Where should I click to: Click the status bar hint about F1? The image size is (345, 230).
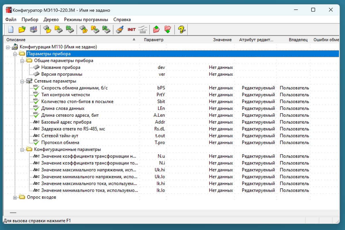tap(37, 221)
